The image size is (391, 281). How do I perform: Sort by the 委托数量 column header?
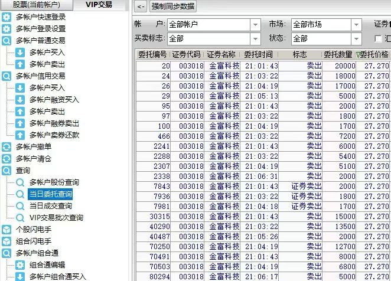[x=338, y=54]
